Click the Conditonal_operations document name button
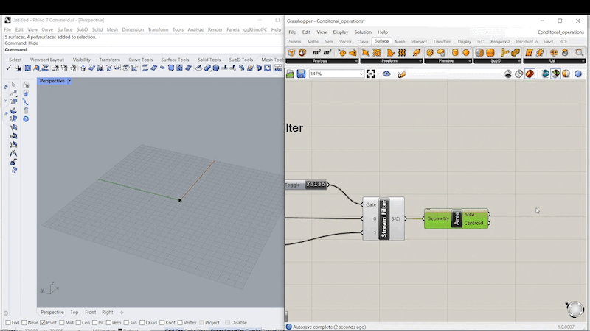This screenshot has height=331, width=590. pos(560,32)
